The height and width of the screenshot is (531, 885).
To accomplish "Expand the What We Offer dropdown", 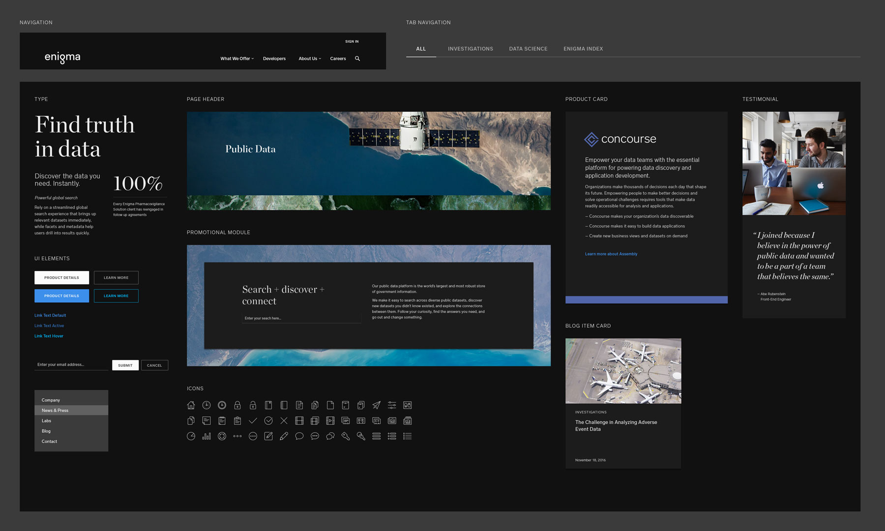I will tap(236, 59).
